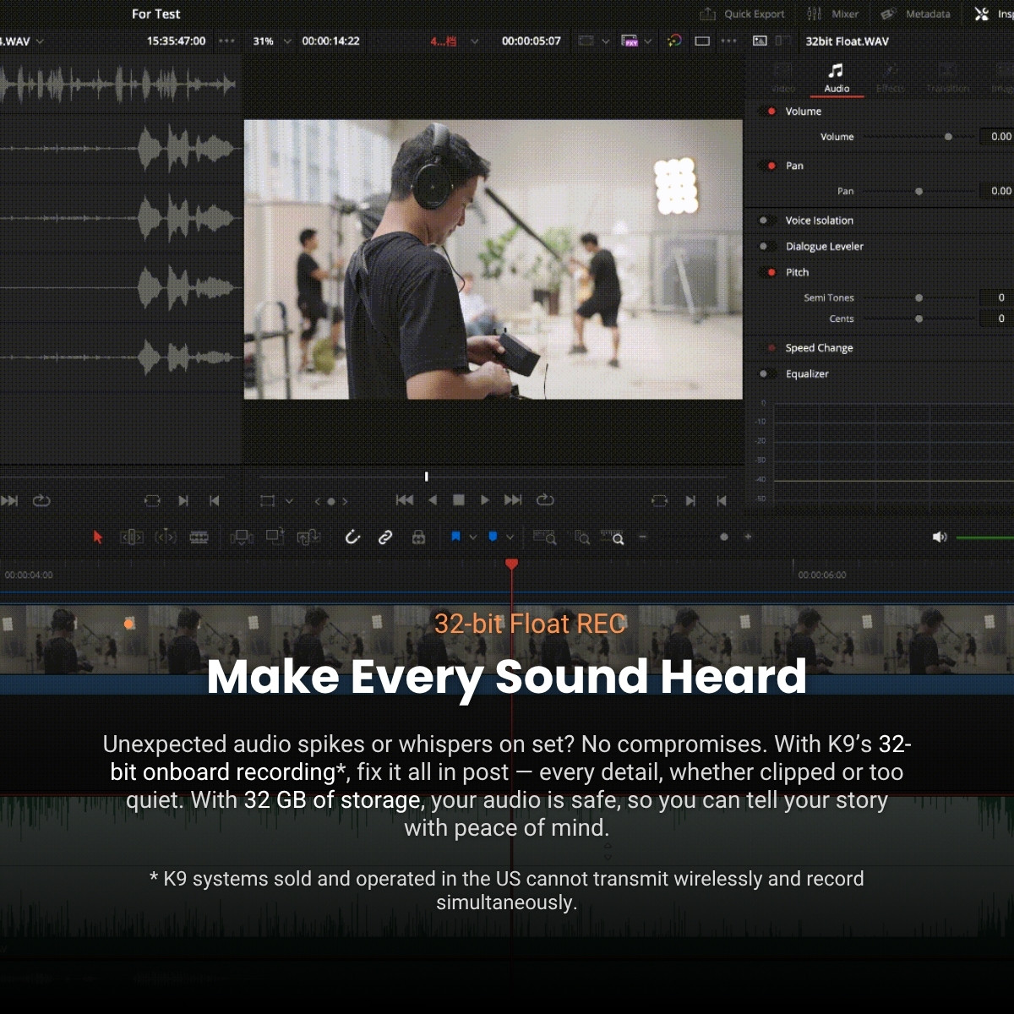
Task: Toggle the magnet Snapping icon
Action: (x=352, y=537)
